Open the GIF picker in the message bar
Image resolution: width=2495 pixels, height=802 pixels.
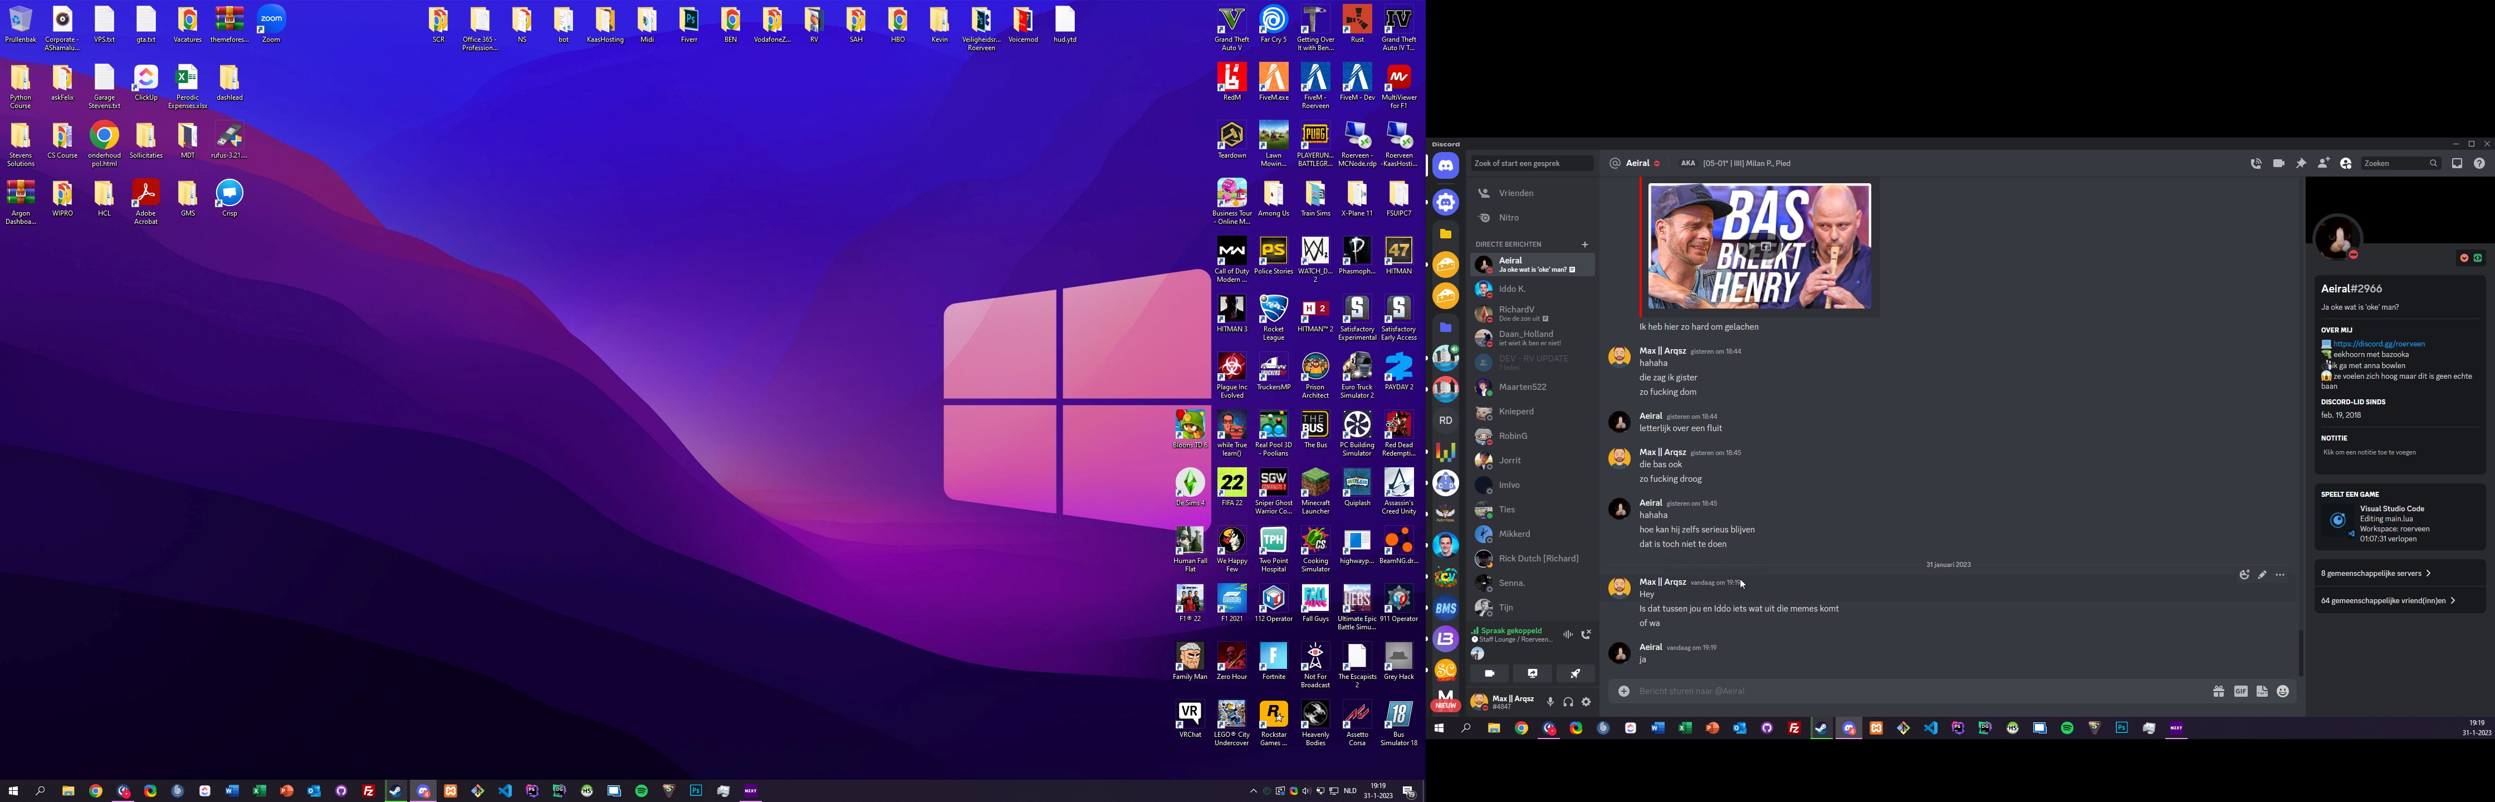click(x=2240, y=692)
